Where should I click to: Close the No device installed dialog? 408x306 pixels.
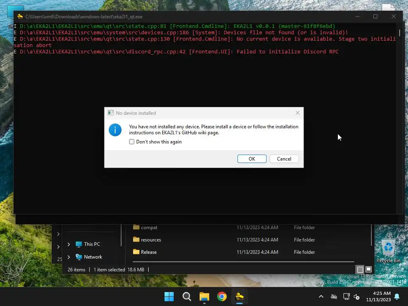tap(297, 113)
